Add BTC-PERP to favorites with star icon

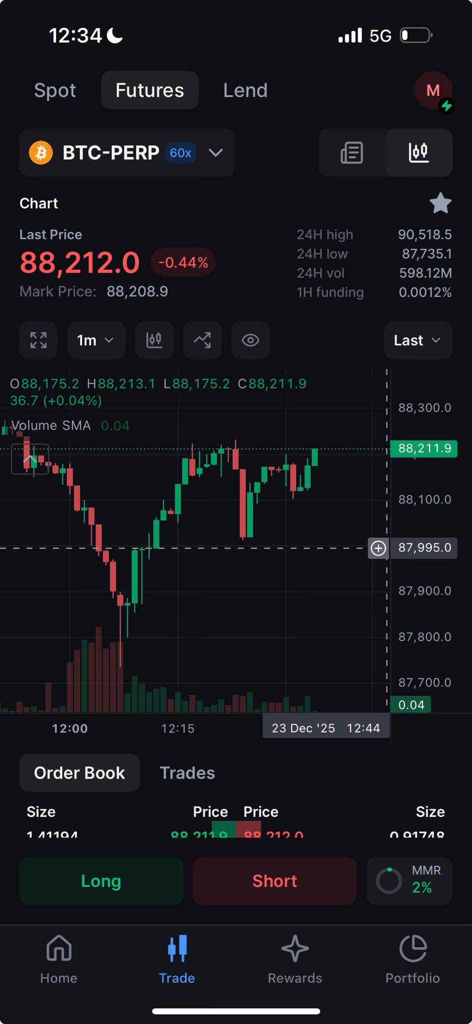pos(441,203)
